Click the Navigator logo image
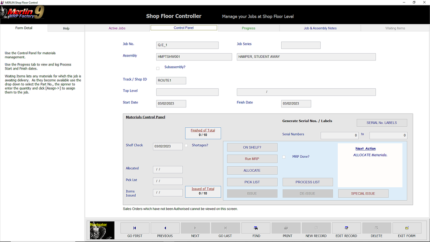Image resolution: width=430 pixels, height=242 pixels. pyautogui.click(x=102, y=230)
